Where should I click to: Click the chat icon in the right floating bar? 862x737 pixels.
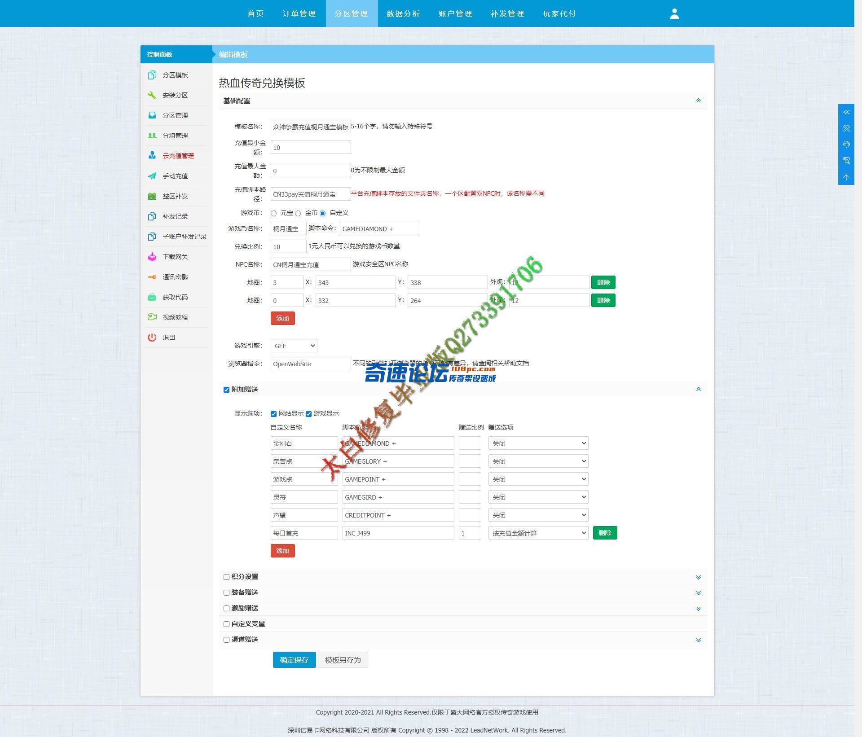(x=846, y=161)
